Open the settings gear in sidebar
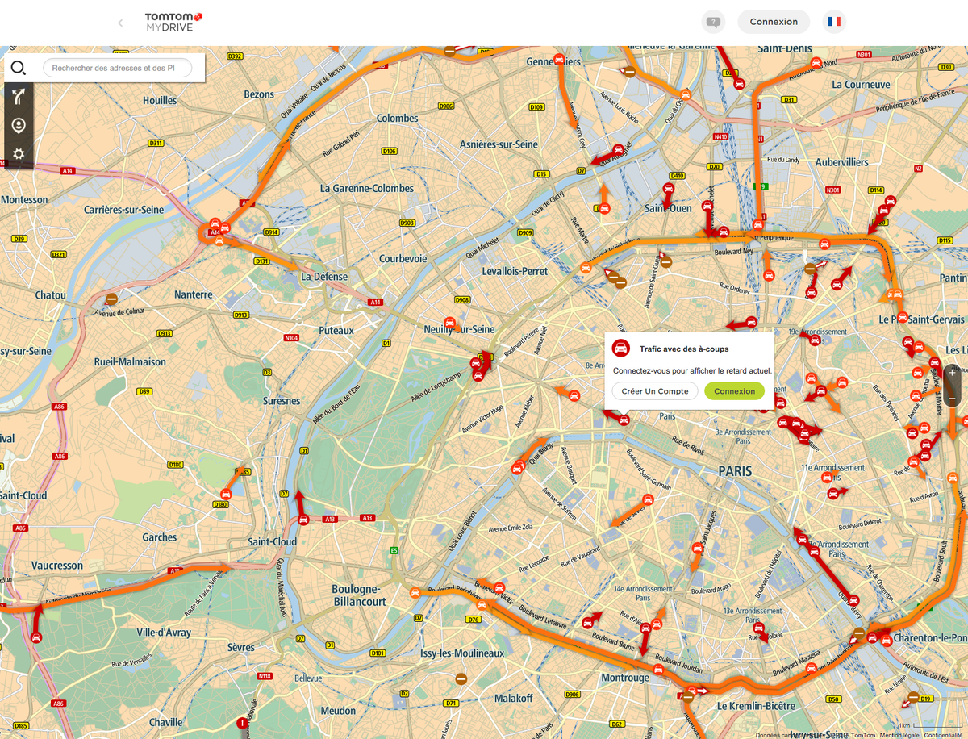Viewport: 968px width, 739px height. click(x=19, y=153)
